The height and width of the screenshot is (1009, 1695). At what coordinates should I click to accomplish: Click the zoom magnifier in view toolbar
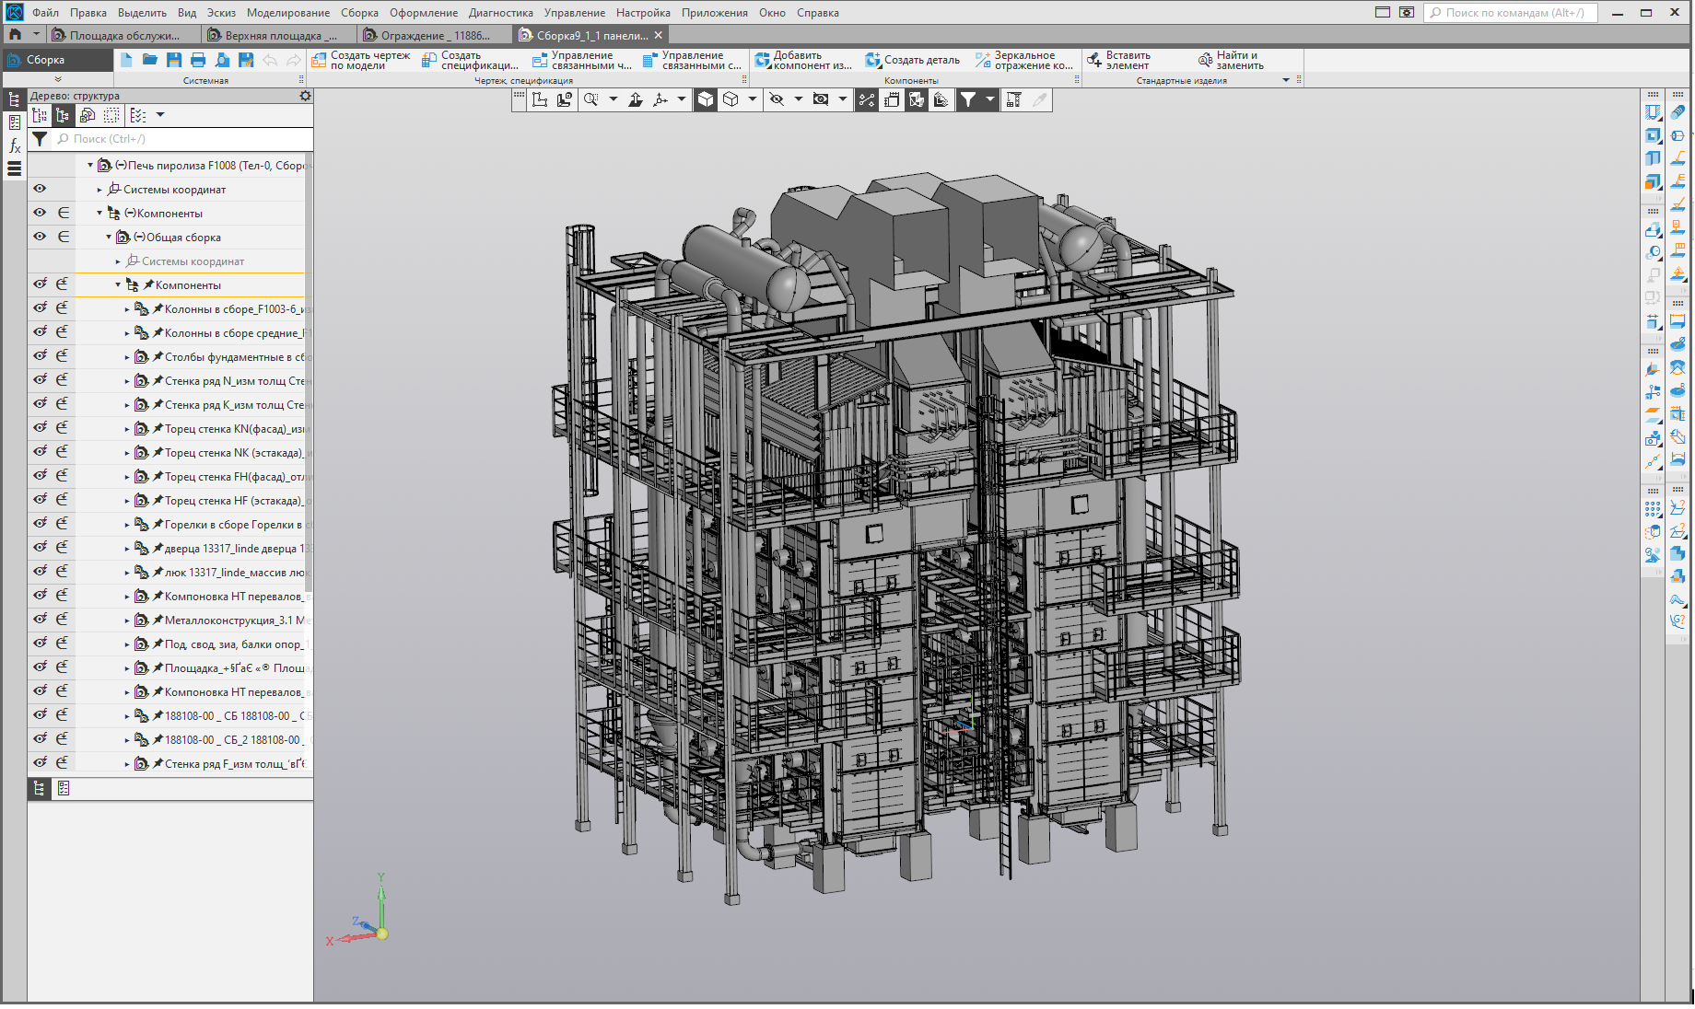pos(590,99)
